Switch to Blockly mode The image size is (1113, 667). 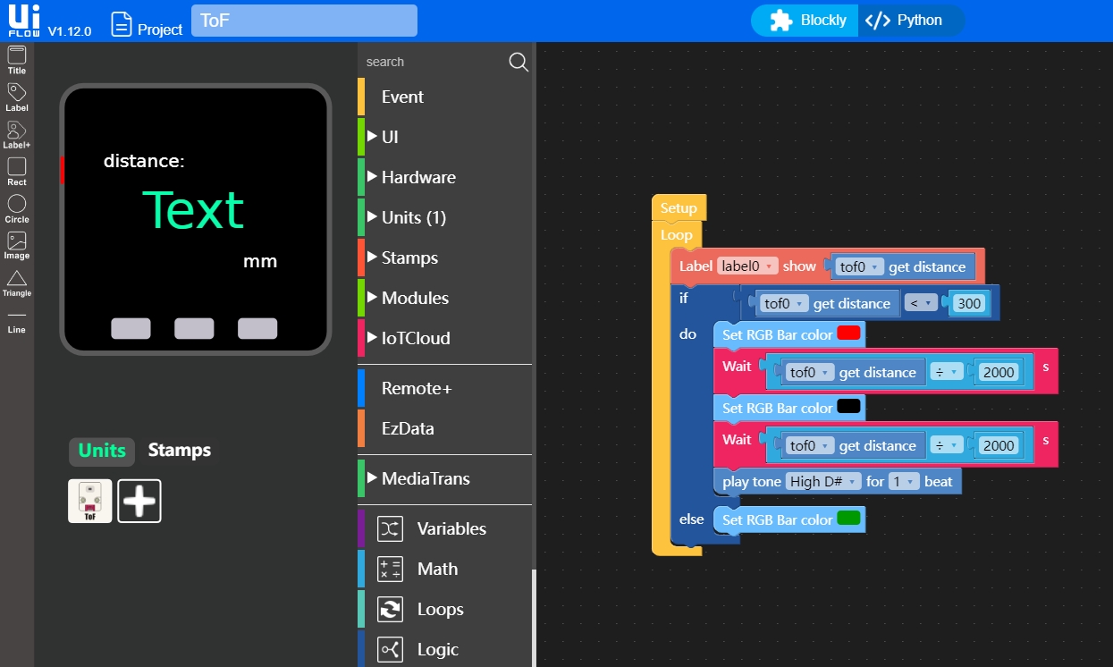pos(807,21)
